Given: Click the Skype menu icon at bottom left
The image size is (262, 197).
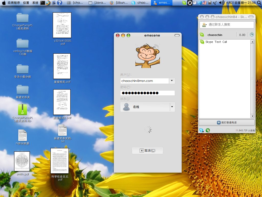Looking at the screenshot, I should (x=202, y=130).
